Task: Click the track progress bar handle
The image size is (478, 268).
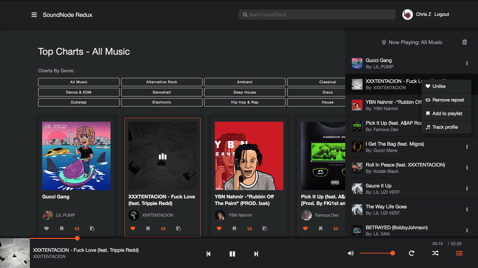Action: [x=77, y=238]
